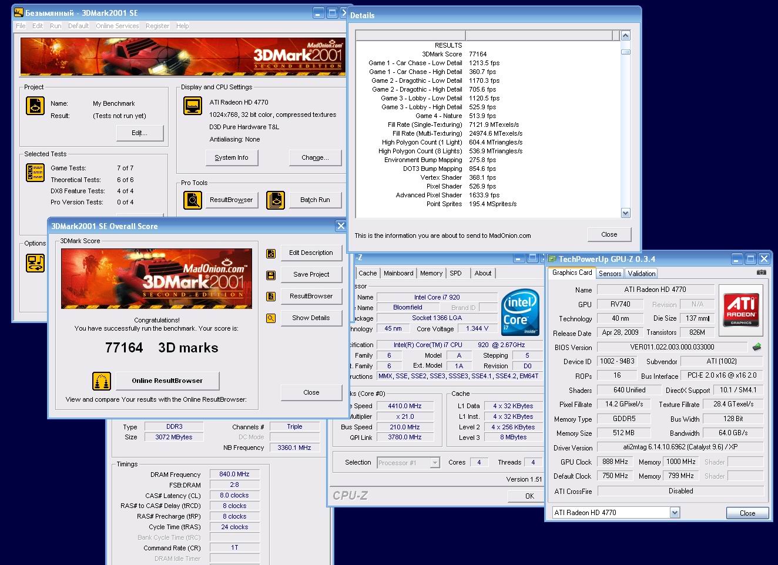This screenshot has width=778, height=565.
Task: Click the Edit... button in Project section
Action: click(139, 133)
